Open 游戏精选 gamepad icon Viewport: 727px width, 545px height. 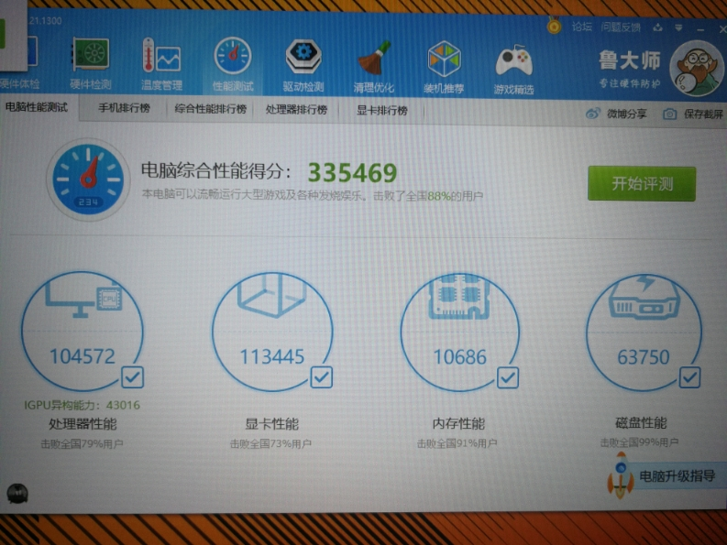[x=513, y=60]
